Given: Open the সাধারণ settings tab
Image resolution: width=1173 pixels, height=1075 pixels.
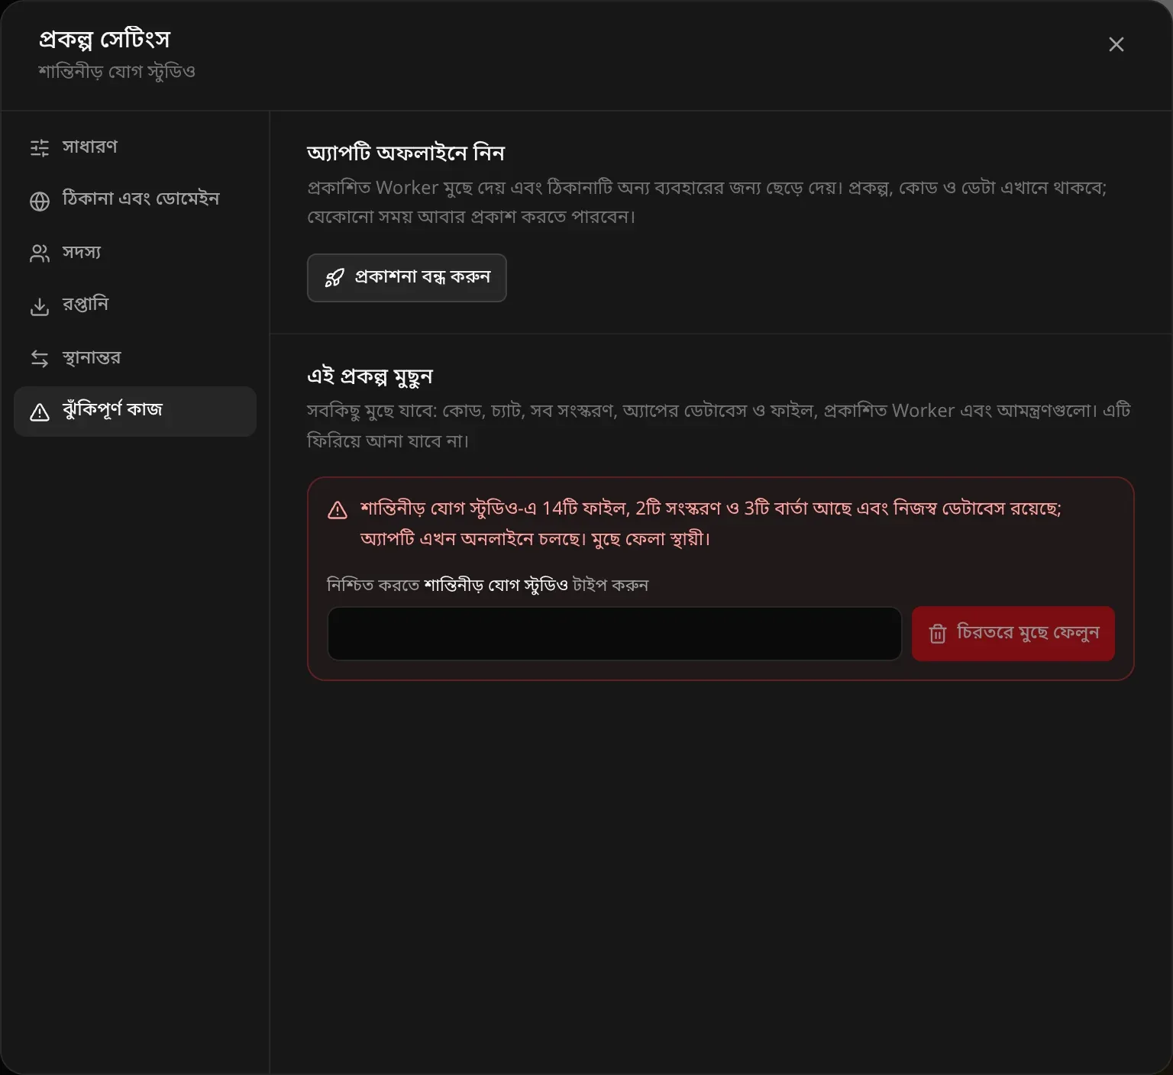Looking at the screenshot, I should point(135,147).
